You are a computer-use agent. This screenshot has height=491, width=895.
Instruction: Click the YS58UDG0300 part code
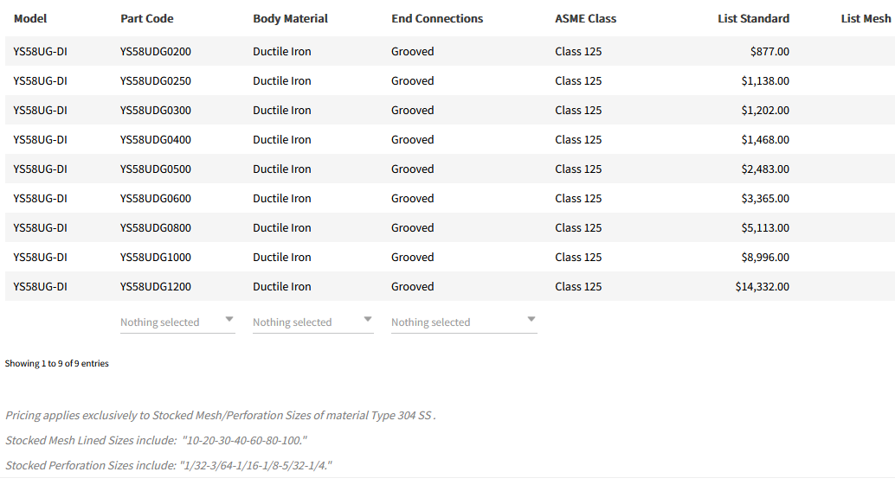(156, 111)
